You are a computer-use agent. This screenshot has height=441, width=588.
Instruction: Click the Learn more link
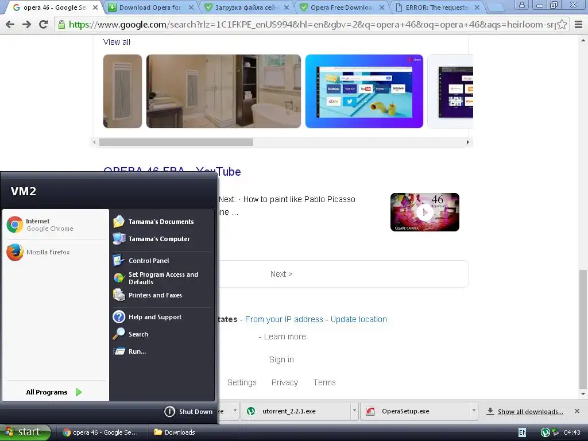point(285,336)
